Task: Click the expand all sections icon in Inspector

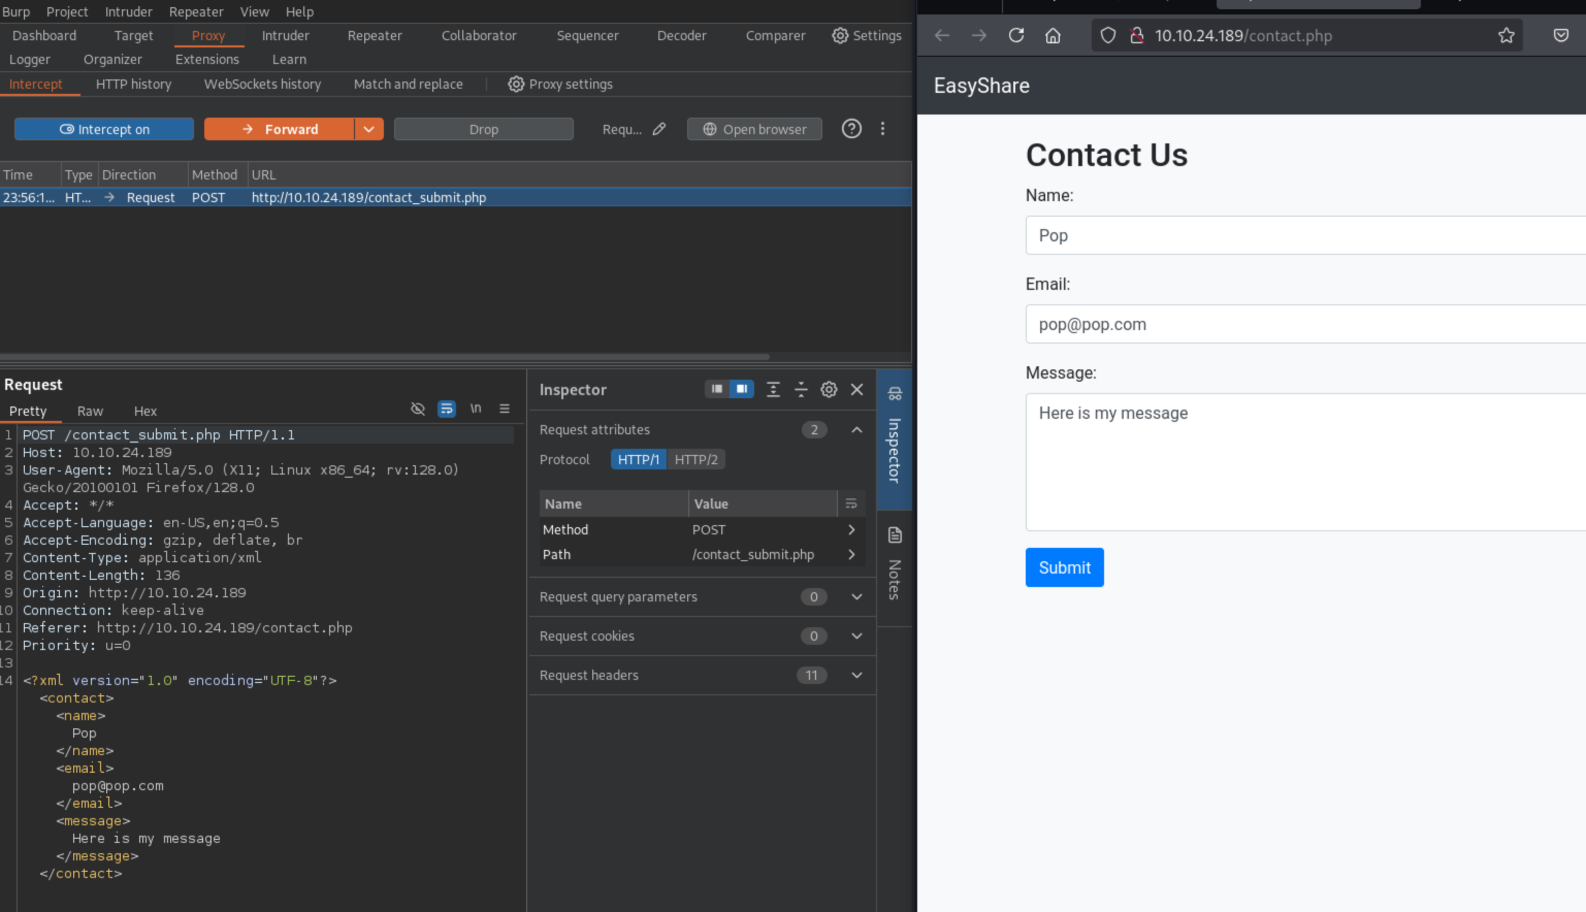Action: pyautogui.click(x=773, y=389)
